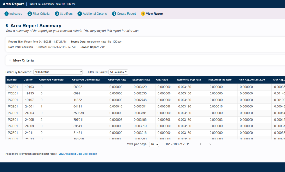Click the plus icon beside More Criteria
The width and height of the screenshot is (285, 172).
pyautogui.click(x=10, y=60)
